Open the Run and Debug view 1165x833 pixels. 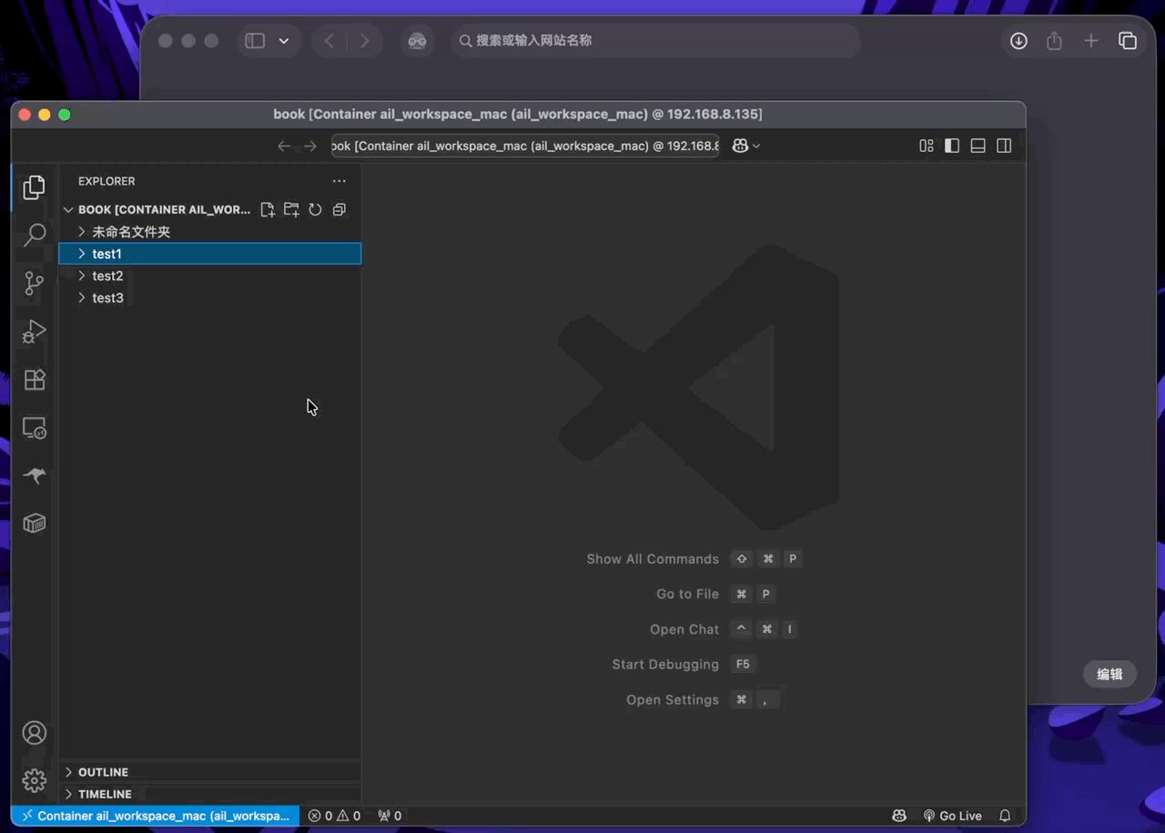click(x=35, y=331)
